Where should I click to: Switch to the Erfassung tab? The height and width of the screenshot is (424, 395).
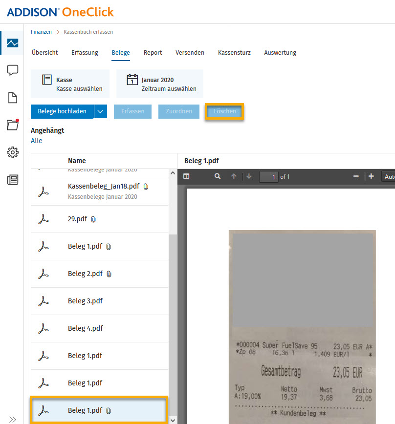pos(85,52)
